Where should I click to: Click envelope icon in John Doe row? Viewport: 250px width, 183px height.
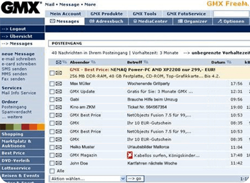coord(59,163)
